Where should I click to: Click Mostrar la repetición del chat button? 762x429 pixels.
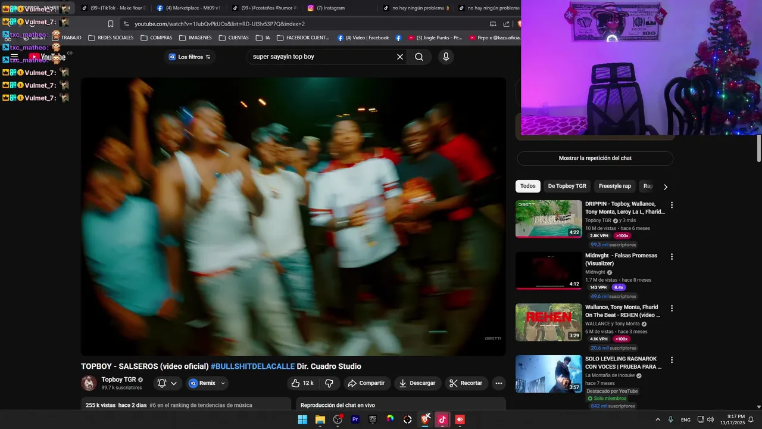point(595,158)
